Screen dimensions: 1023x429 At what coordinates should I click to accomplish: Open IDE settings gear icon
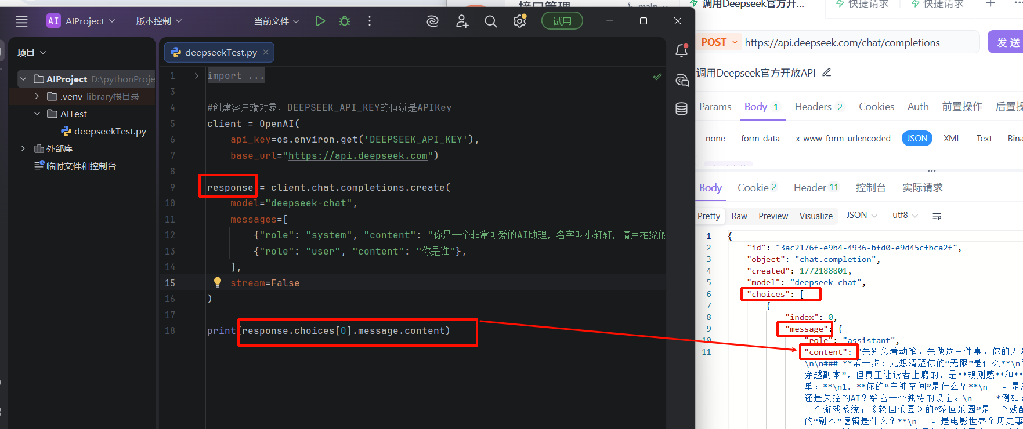pyautogui.click(x=520, y=21)
